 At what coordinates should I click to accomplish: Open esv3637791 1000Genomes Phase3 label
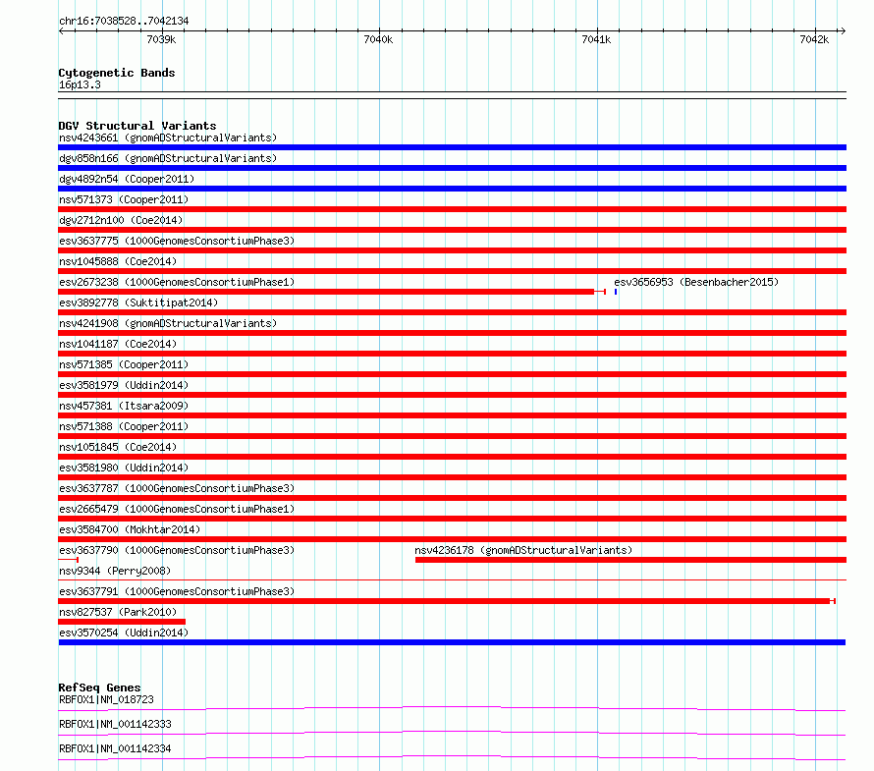[x=177, y=591]
